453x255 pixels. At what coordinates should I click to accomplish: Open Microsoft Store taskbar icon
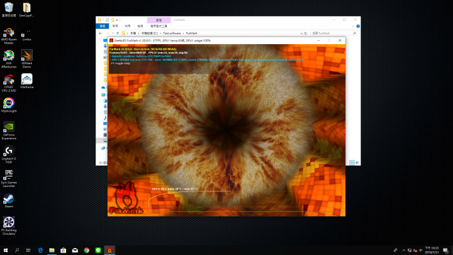point(64,251)
